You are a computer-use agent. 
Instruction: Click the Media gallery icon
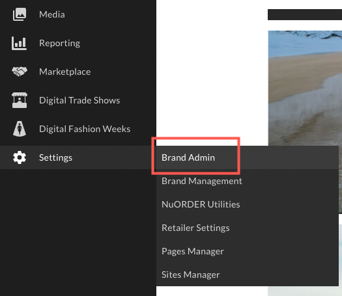pos(20,14)
